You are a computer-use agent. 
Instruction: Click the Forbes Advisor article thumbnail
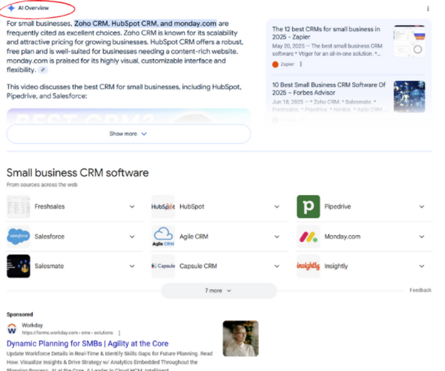409,96
